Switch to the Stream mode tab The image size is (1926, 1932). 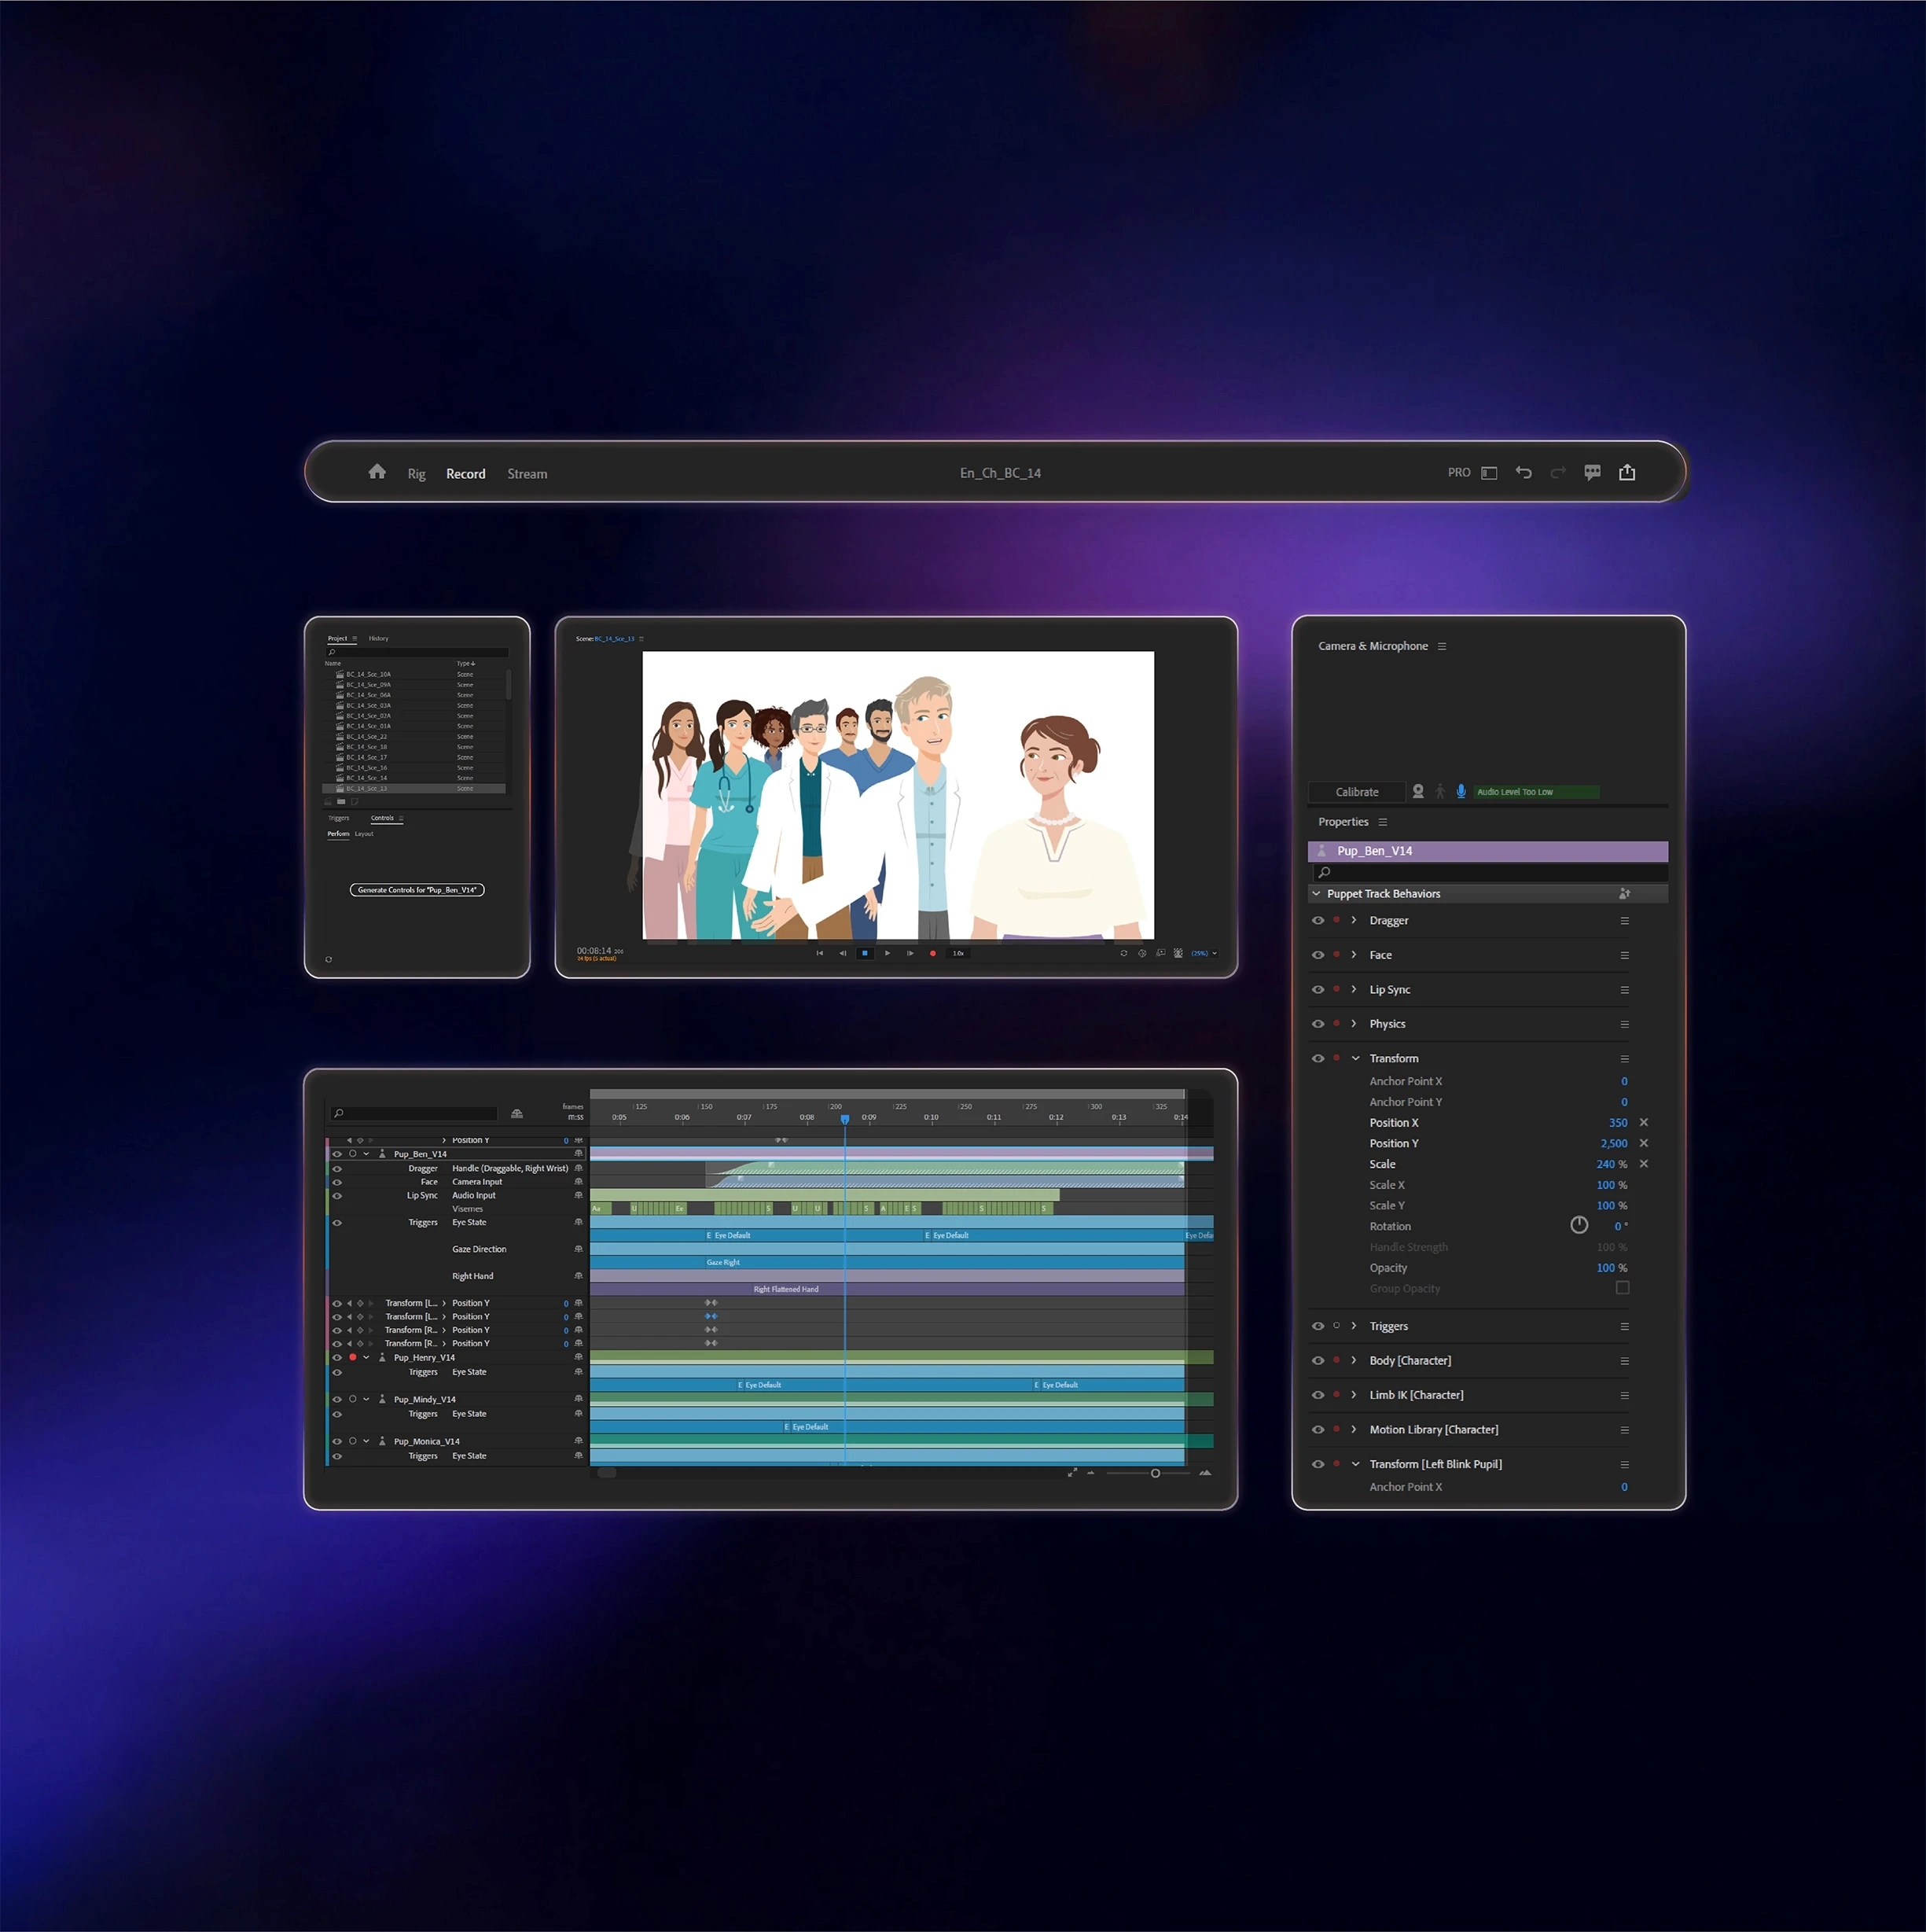click(x=527, y=474)
